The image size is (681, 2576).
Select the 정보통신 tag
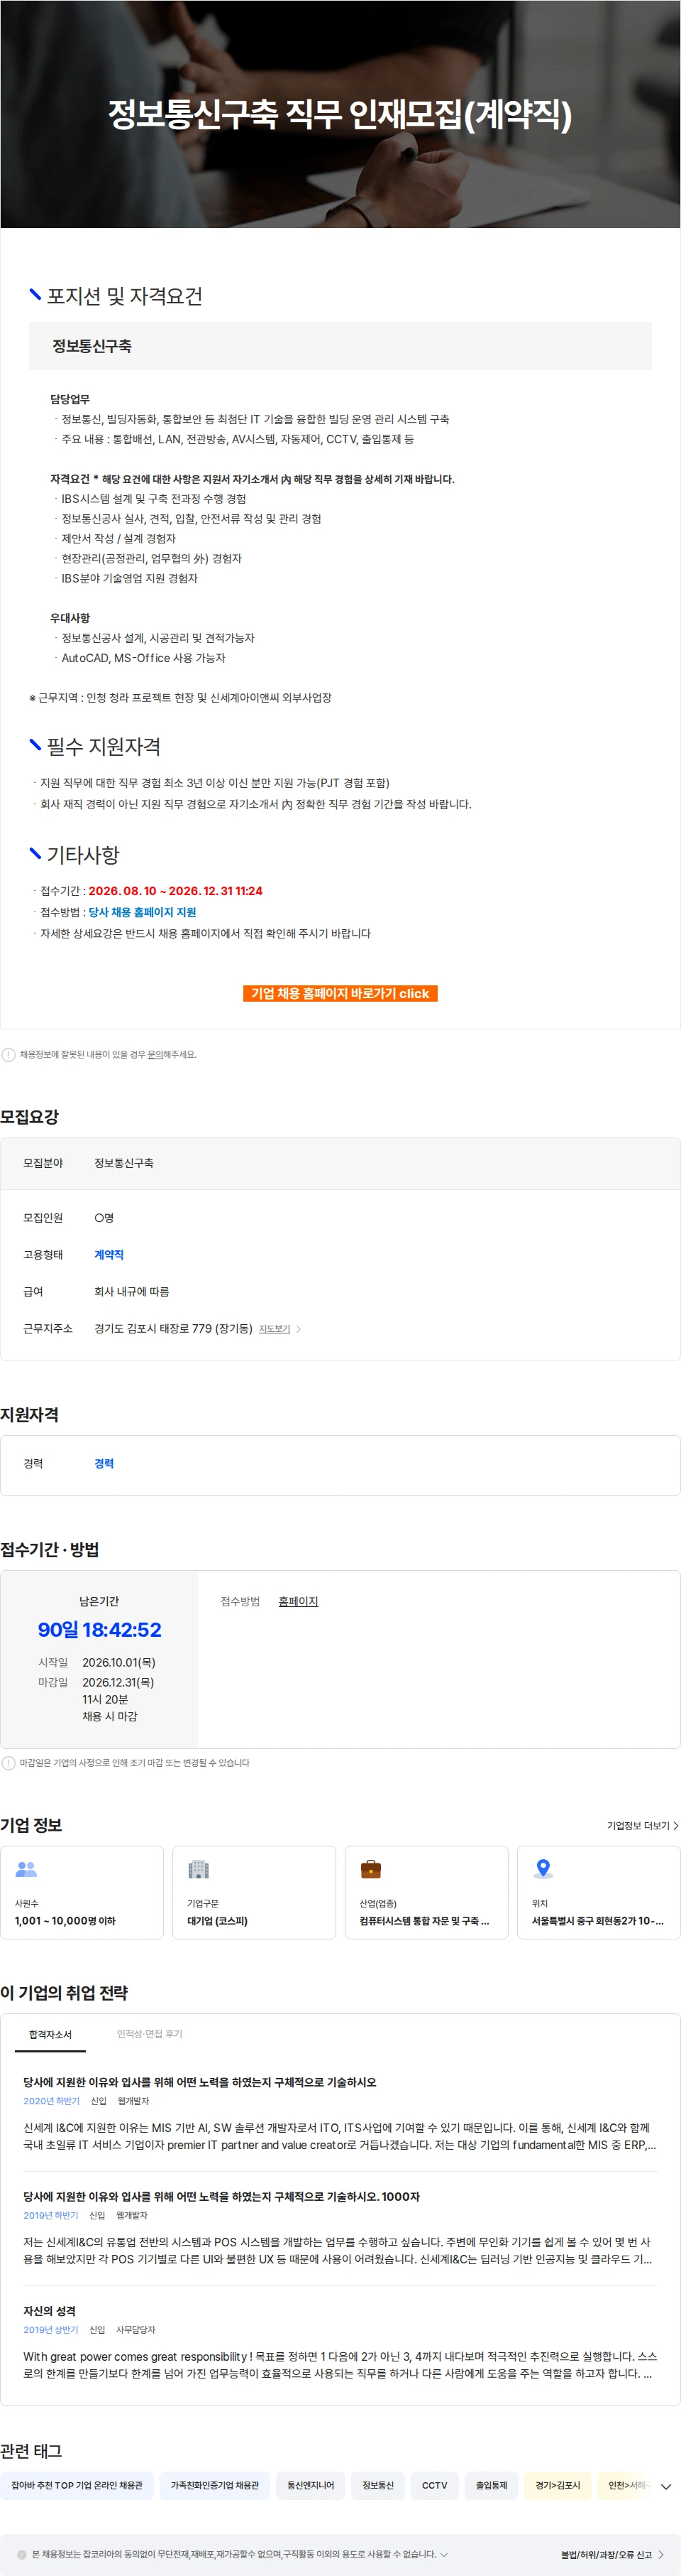tap(377, 2485)
